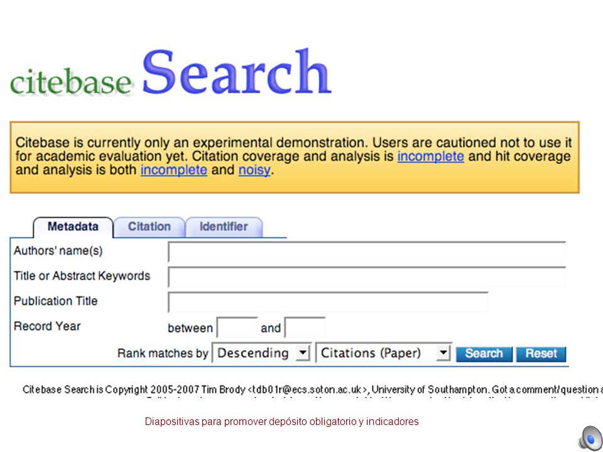Focus the Publication Title input field
Viewport: 603px width, 452px height.
pyautogui.click(x=328, y=302)
